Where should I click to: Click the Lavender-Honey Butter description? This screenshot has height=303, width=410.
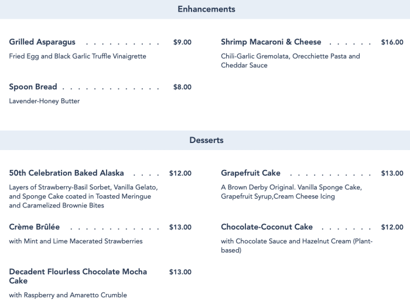[45, 101]
